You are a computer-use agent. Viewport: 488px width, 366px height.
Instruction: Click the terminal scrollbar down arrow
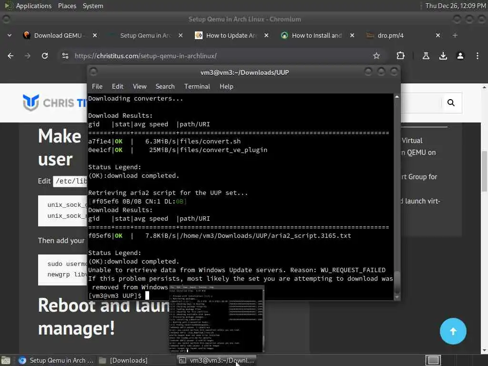[397, 297]
